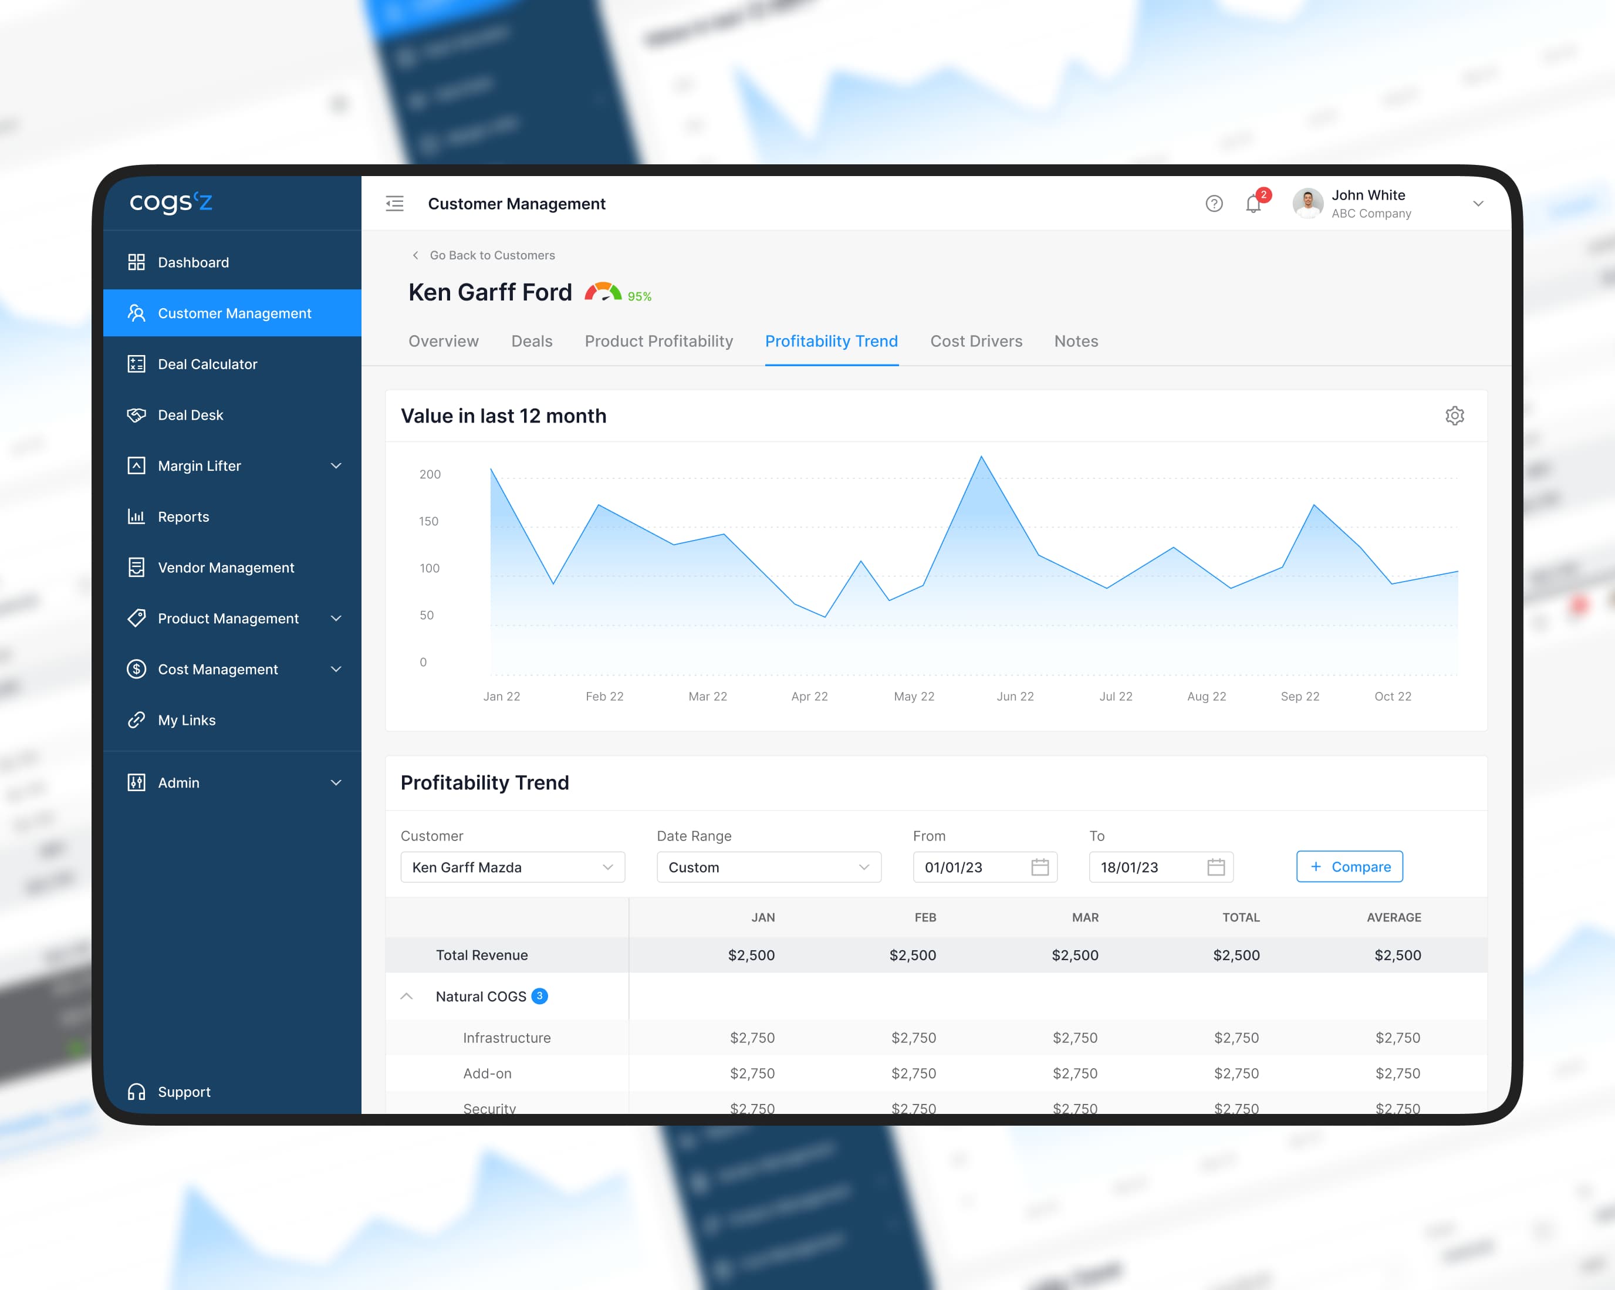The height and width of the screenshot is (1290, 1615).
Task: Click the Total Revenue row label
Action: coord(482,955)
